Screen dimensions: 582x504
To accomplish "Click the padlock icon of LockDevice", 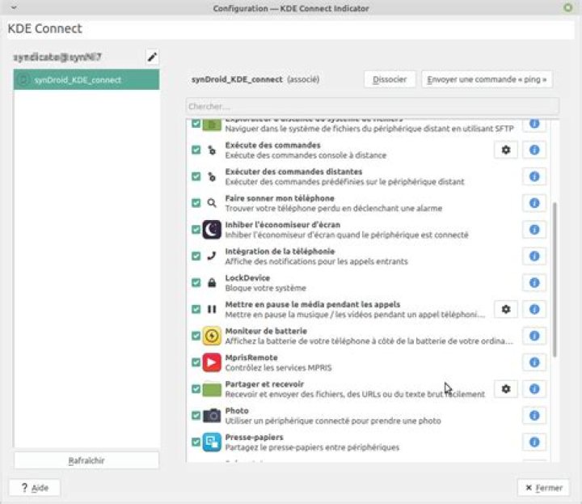I will (212, 282).
